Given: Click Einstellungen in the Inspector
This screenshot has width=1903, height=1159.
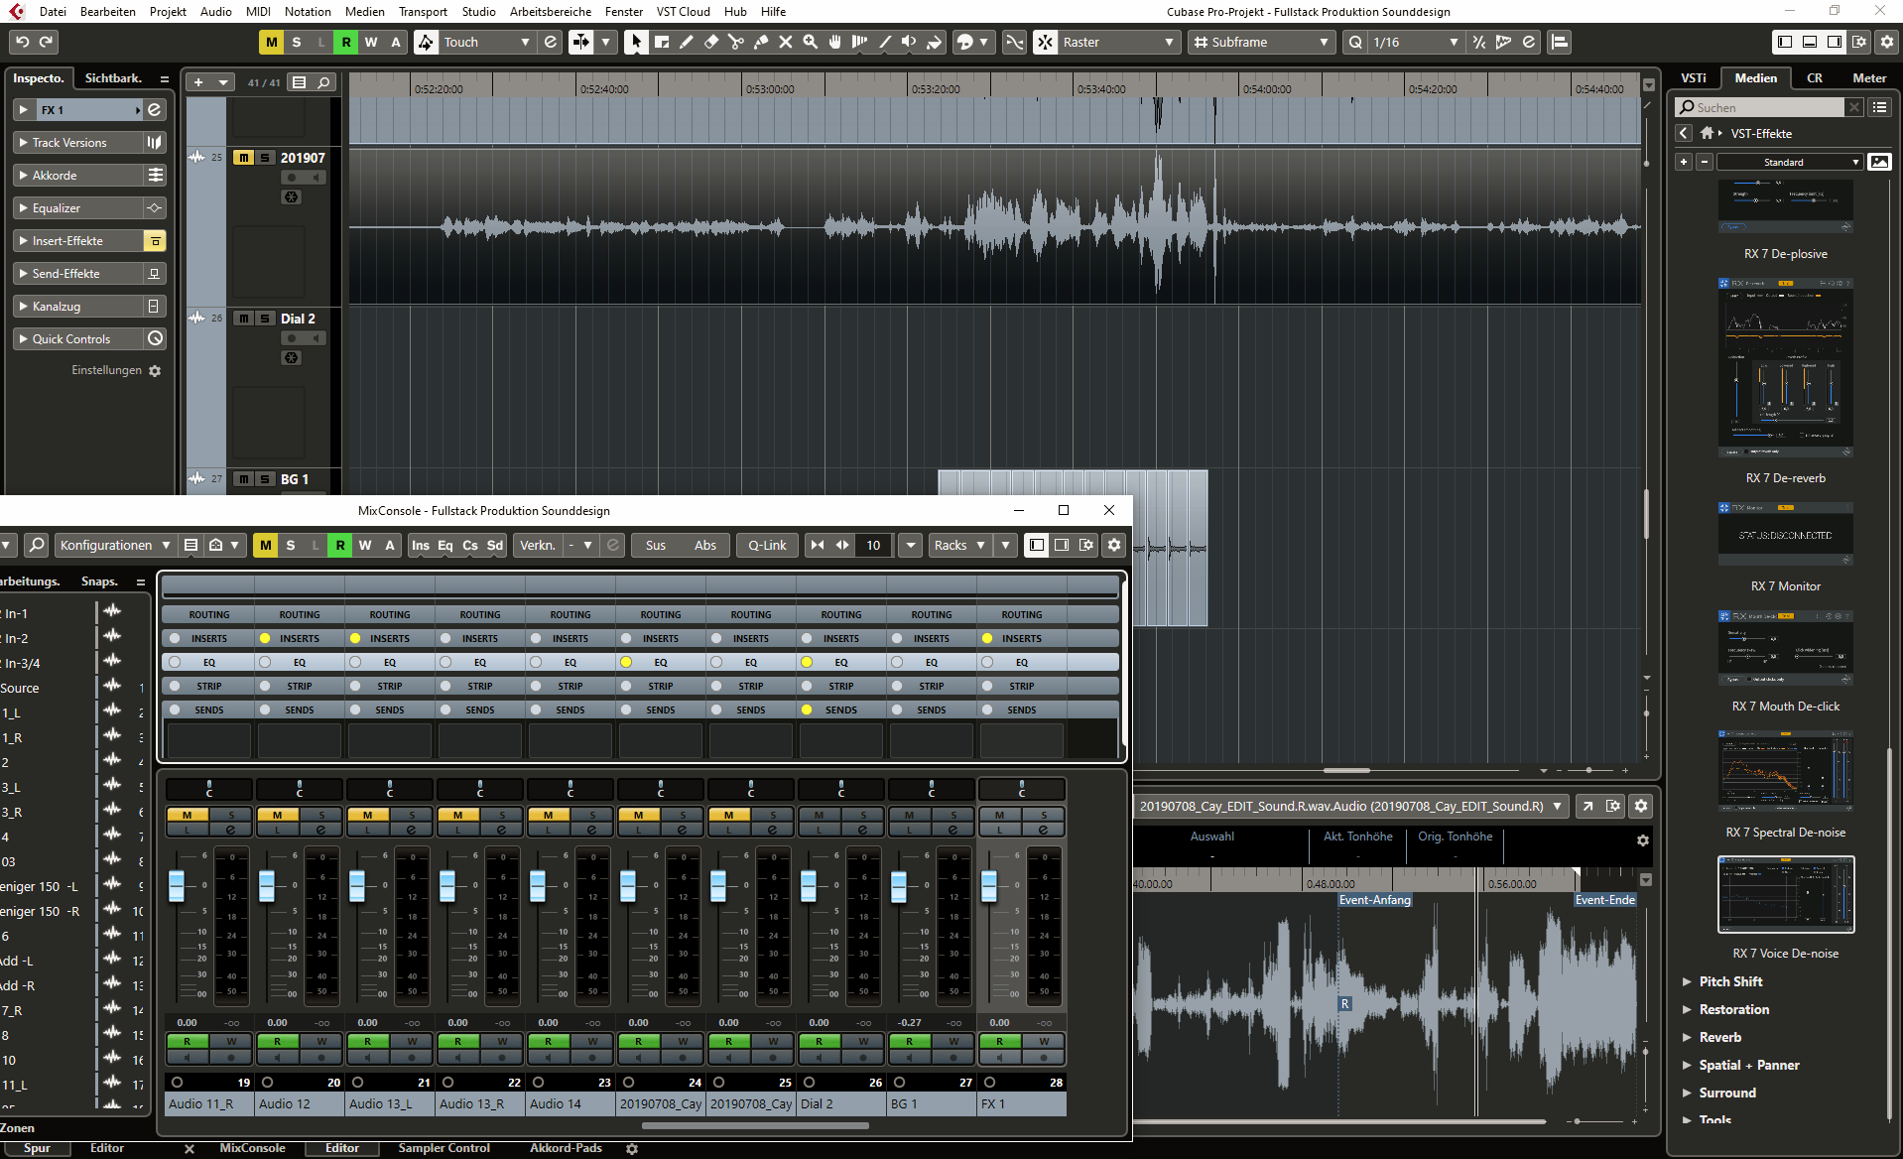Looking at the screenshot, I should tap(106, 370).
